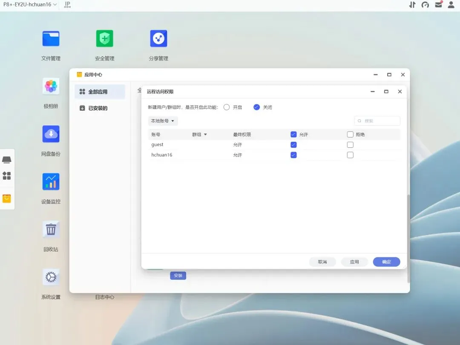Click the app center vertical scrollbar
460x345 pixels.
pyautogui.click(x=408, y=239)
